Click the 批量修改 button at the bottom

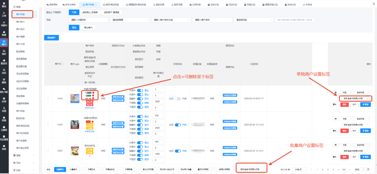60,170
